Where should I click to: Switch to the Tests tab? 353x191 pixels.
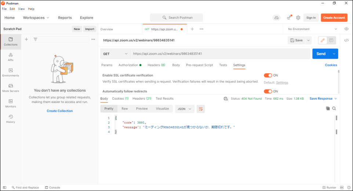(223, 65)
